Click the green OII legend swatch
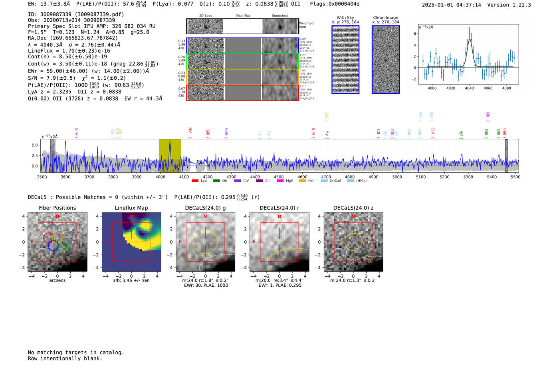 tap(216, 181)
